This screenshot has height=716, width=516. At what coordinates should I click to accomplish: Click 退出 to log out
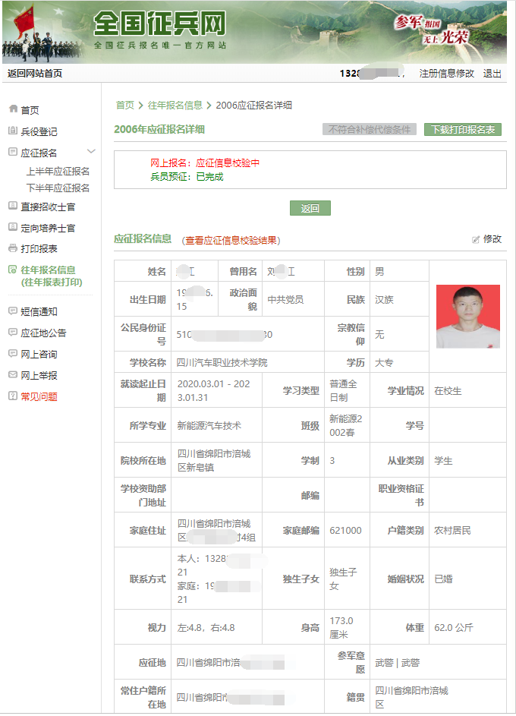pyautogui.click(x=492, y=74)
